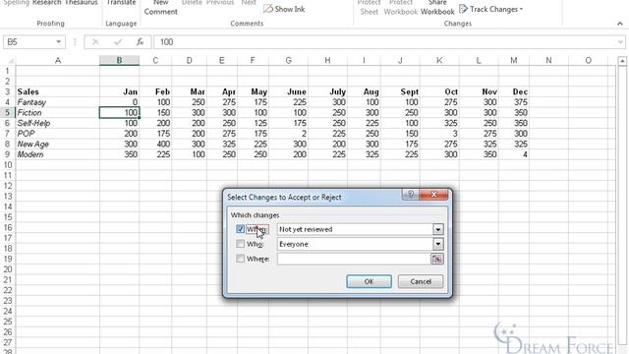
Task: Click the collapse dialog range selector icon
Action: (x=436, y=259)
